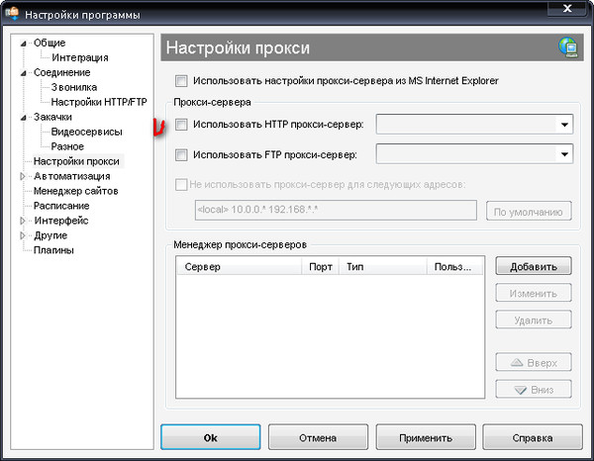Select 'Разное' under Закачки
The height and width of the screenshot is (461, 594).
click(67, 146)
